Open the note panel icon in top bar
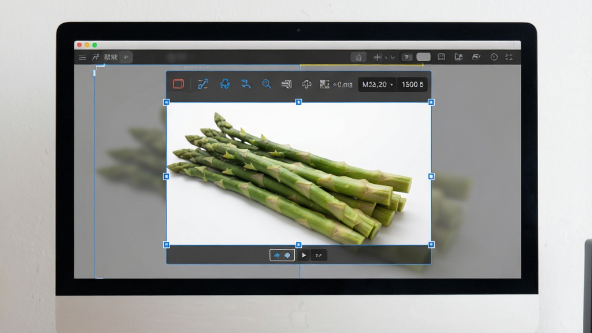Screen dimensions: 592x333 pyautogui.click(x=441, y=57)
